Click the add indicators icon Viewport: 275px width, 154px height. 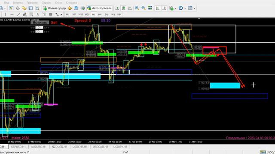[x=171, y=8]
